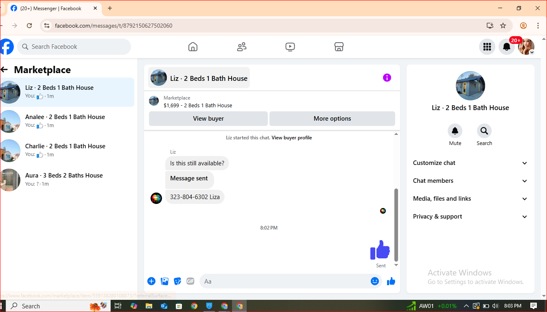Open the Facebook Home icon

click(193, 47)
